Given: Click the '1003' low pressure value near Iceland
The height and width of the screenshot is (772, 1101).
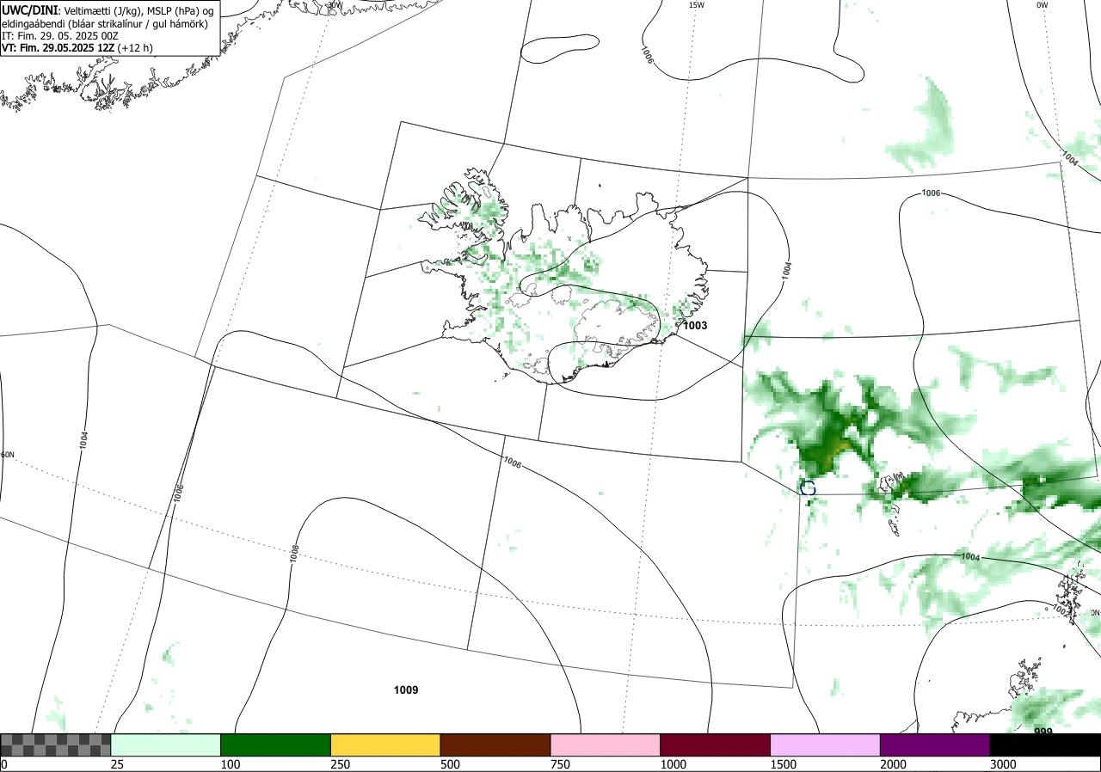Looking at the screenshot, I should (x=695, y=326).
